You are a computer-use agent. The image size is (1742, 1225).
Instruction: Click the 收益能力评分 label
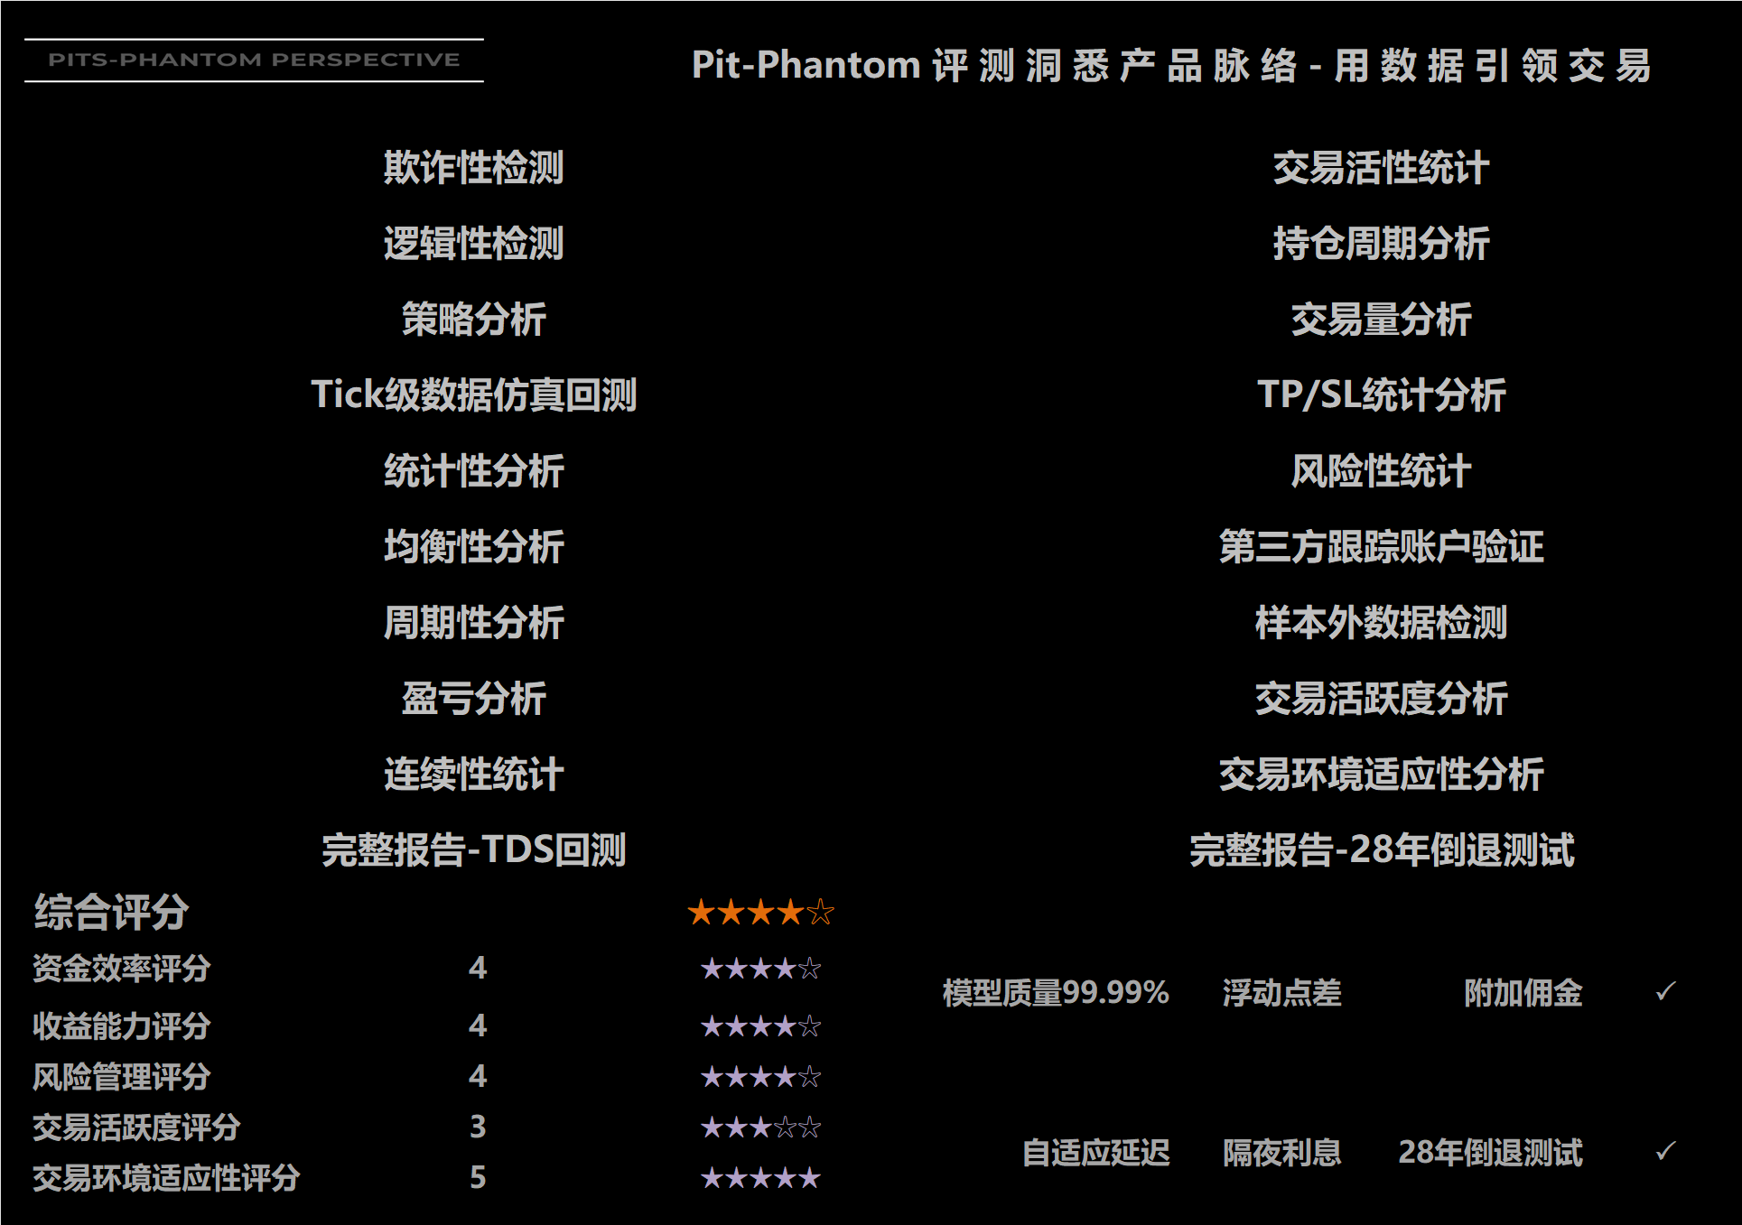[x=121, y=1026]
